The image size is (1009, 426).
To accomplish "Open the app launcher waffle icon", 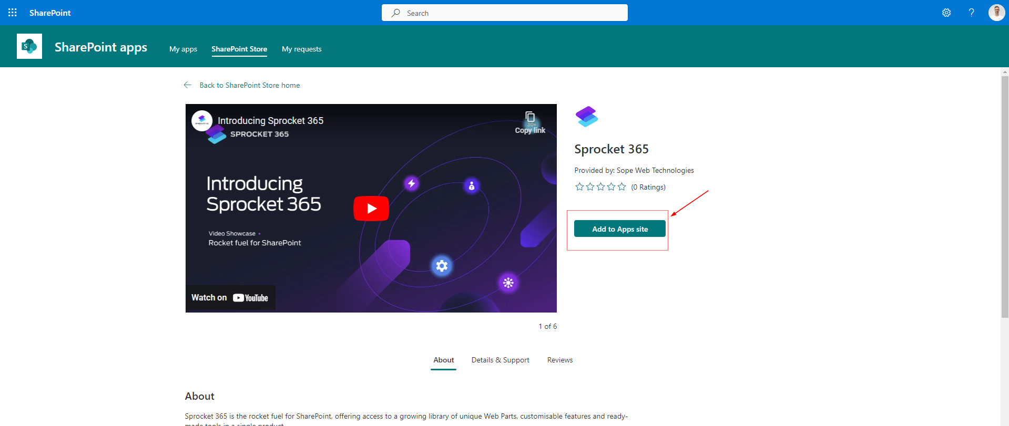I will click(13, 13).
